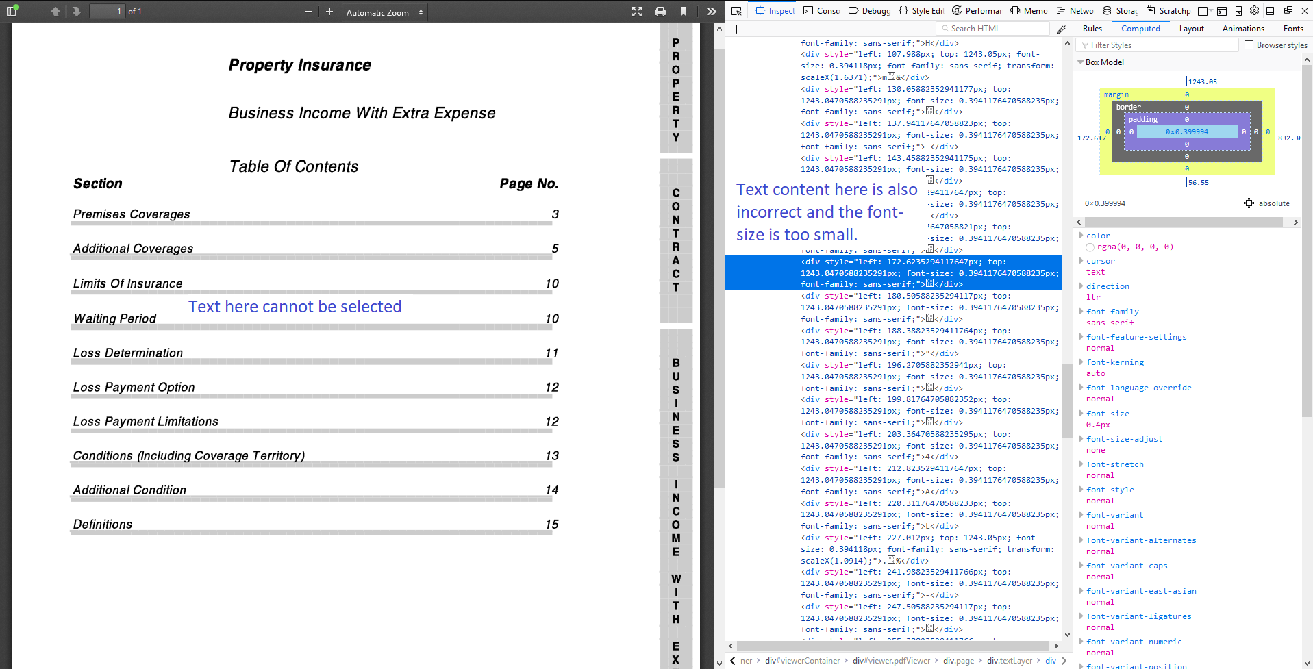Select div.textLayer in the breadcrumb bar
The image size is (1313, 669).
pyautogui.click(x=1011, y=660)
